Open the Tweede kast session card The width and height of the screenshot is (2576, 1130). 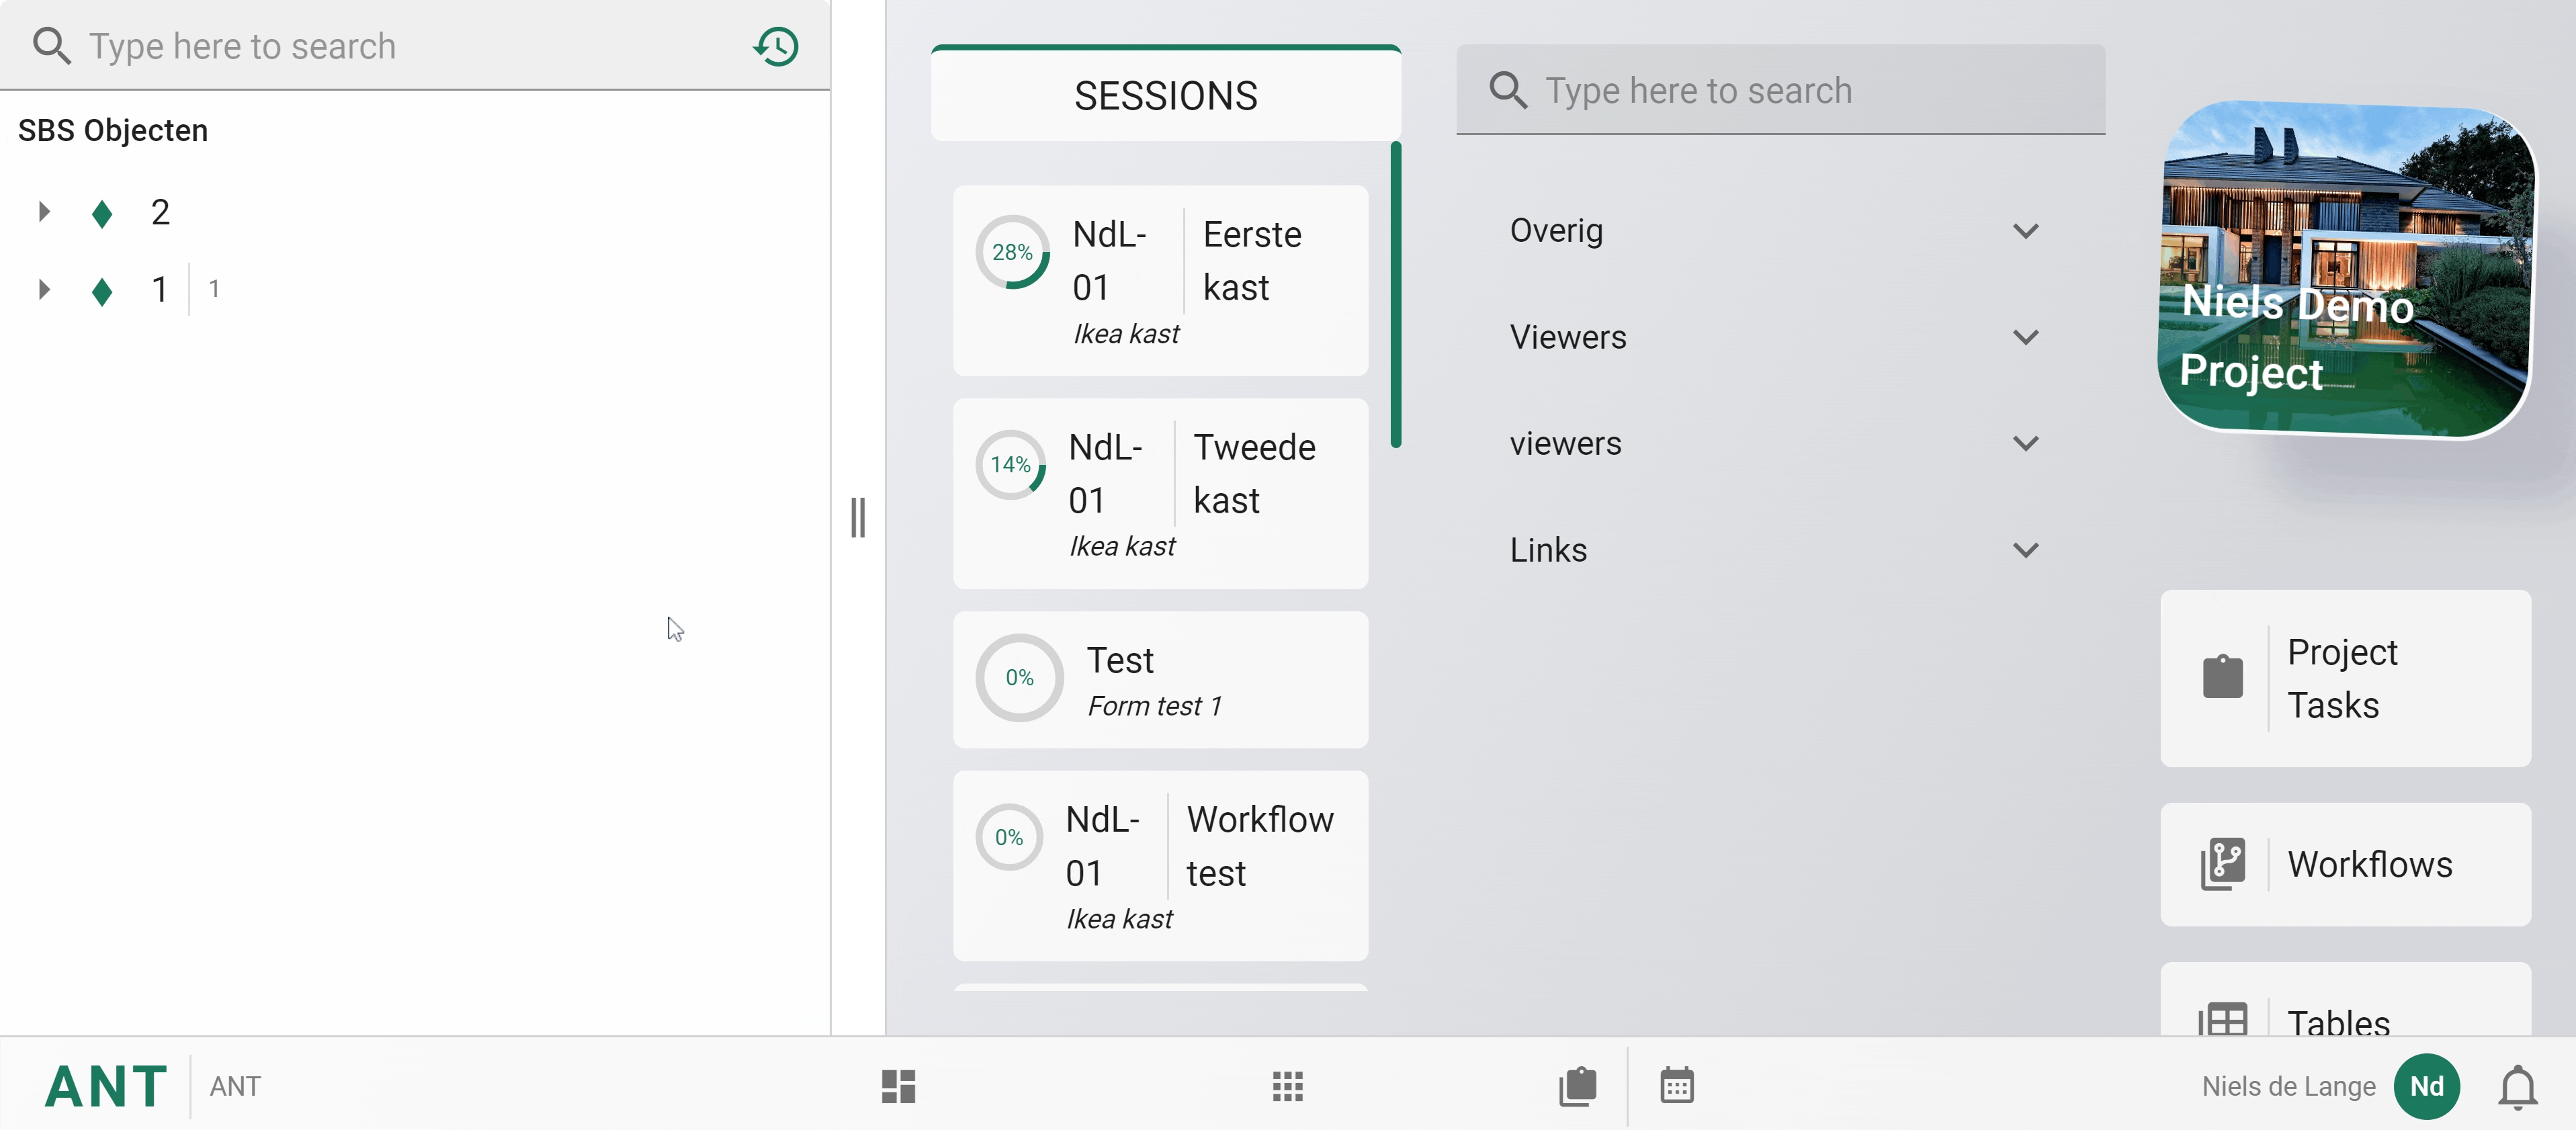click(1160, 493)
